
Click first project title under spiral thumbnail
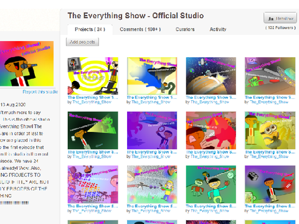[93, 97]
